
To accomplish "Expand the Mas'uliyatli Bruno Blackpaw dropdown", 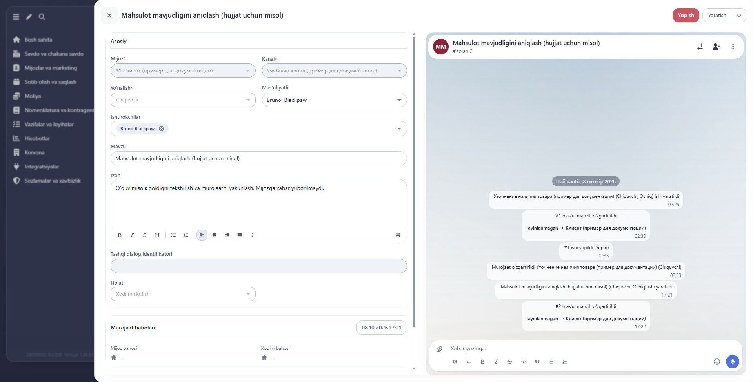I will coord(335,100).
